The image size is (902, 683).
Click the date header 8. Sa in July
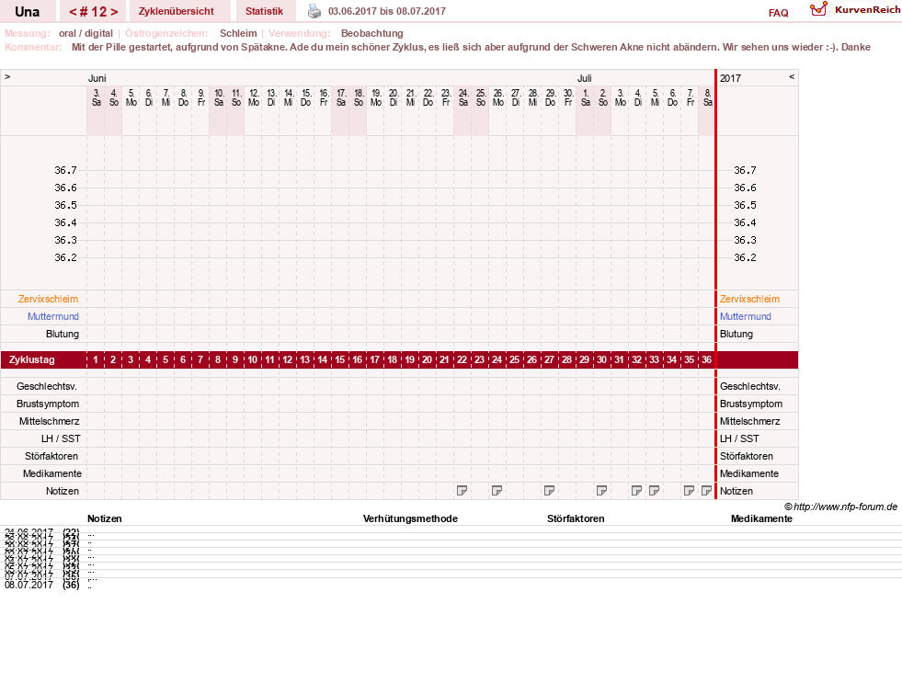[x=707, y=97]
